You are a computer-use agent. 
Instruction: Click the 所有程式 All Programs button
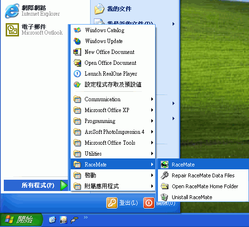pos(36,185)
